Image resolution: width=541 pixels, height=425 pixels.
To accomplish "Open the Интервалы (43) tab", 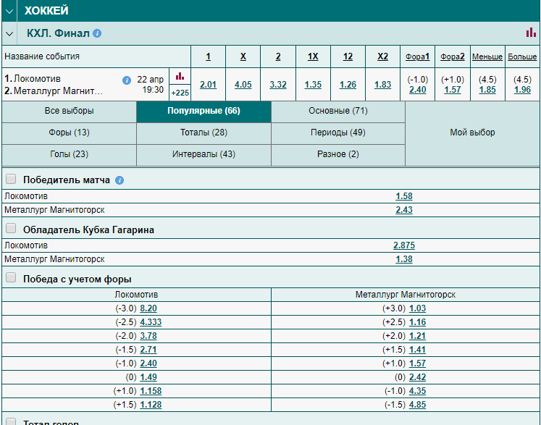I will click(x=204, y=154).
